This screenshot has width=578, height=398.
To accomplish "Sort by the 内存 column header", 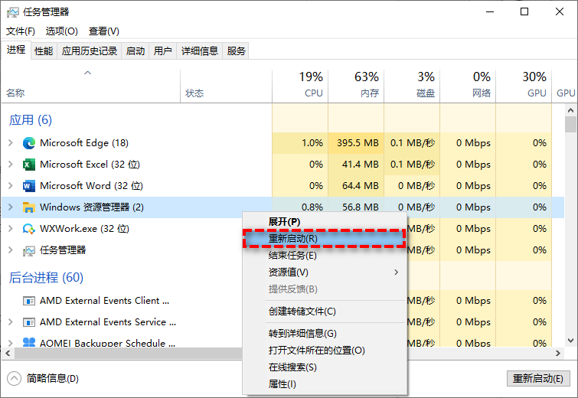I will click(x=356, y=86).
